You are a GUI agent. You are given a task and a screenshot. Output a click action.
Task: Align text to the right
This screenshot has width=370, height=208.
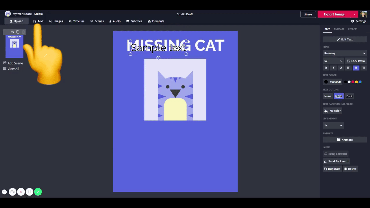pos(364,68)
